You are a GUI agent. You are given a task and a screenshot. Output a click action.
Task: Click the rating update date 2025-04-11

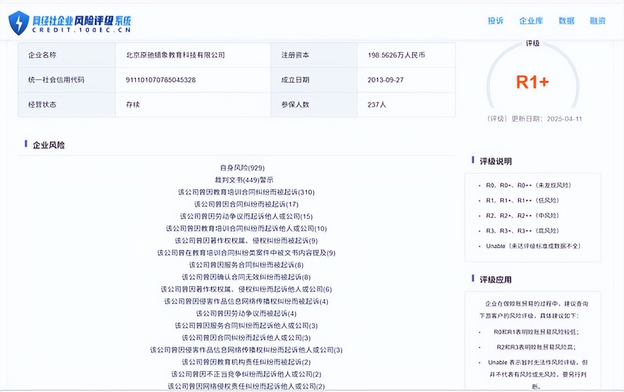(564, 119)
